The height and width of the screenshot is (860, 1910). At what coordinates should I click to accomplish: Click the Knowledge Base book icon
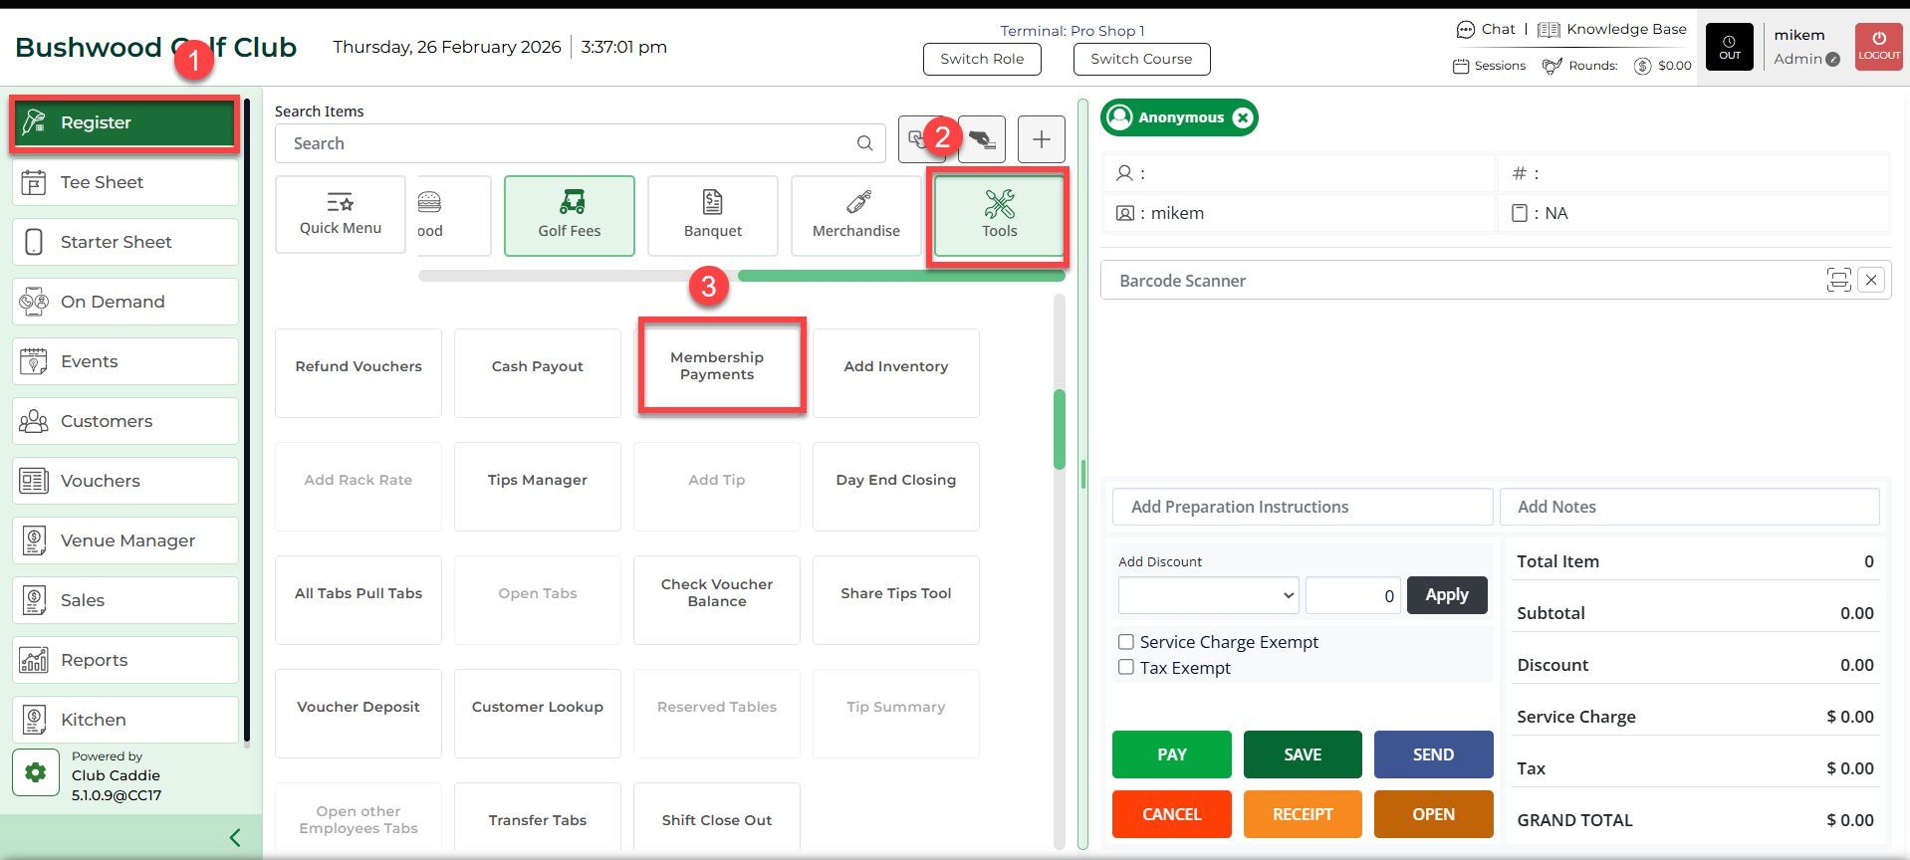tap(1549, 30)
